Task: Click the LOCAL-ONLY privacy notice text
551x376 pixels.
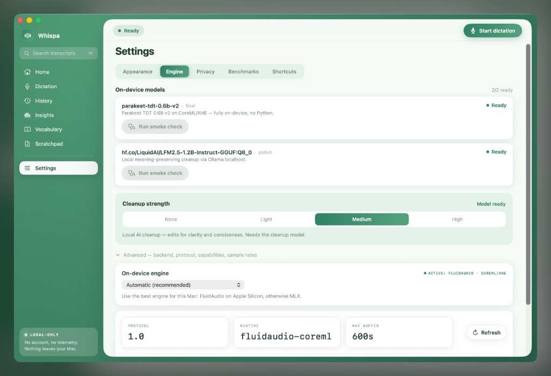Action: pyautogui.click(x=51, y=346)
